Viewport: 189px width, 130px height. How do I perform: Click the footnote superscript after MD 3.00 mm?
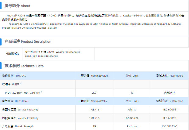(41, 92)
